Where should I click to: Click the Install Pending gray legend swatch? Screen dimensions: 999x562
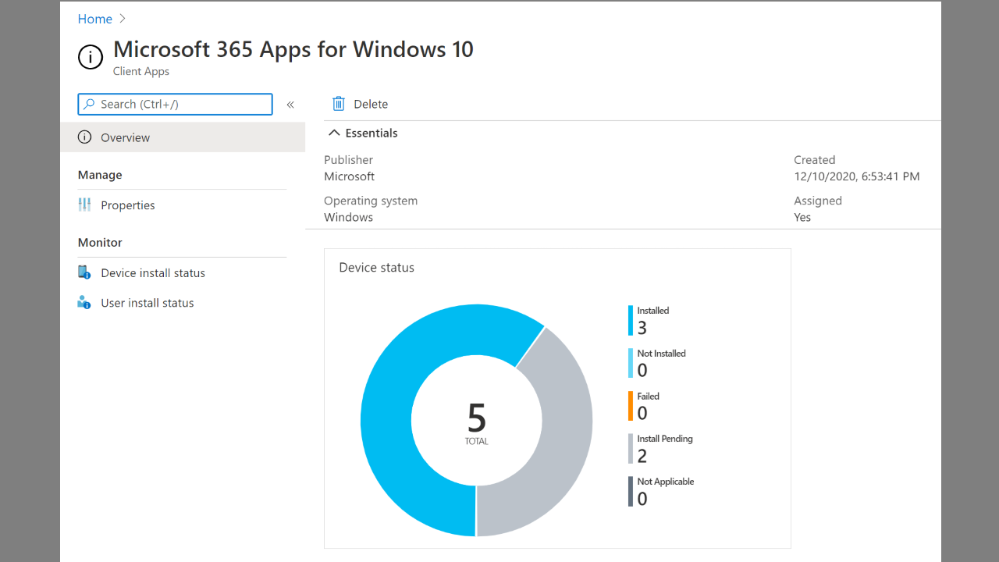click(x=631, y=449)
